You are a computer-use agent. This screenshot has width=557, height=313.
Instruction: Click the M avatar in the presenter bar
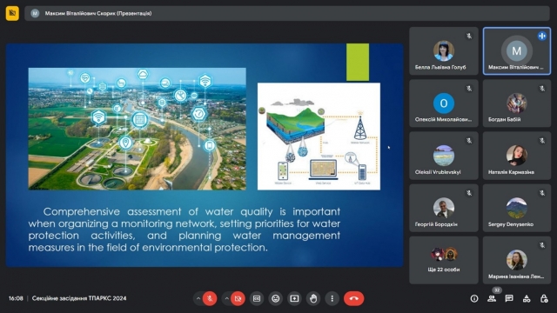35,14
